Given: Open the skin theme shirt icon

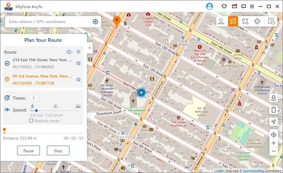Looking at the screenshot, I should 224,6.
